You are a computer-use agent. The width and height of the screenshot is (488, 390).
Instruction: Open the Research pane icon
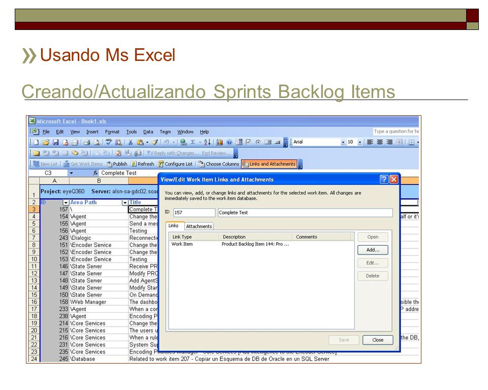point(118,142)
